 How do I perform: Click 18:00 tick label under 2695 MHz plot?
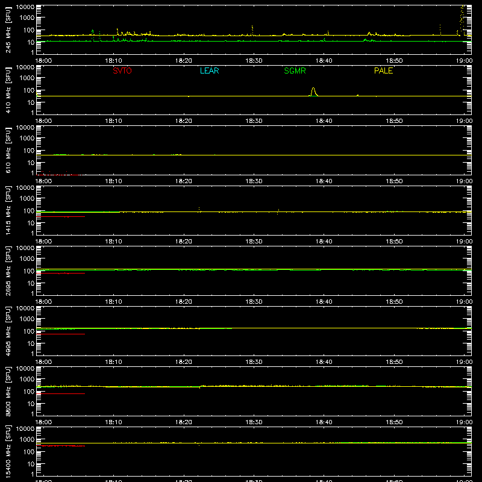click(x=43, y=302)
